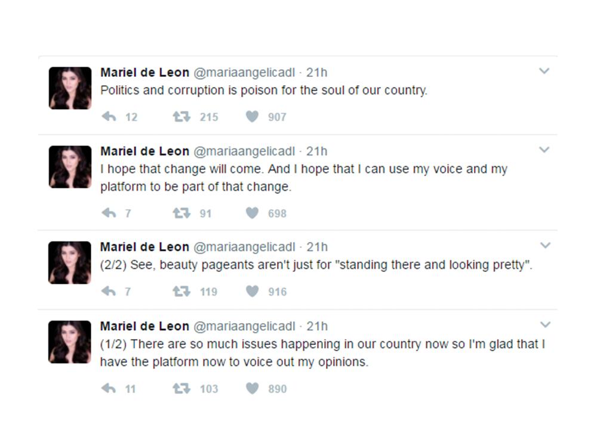Like the 'Politics and corruption' tweet
The width and height of the screenshot is (597, 447).
(x=253, y=117)
